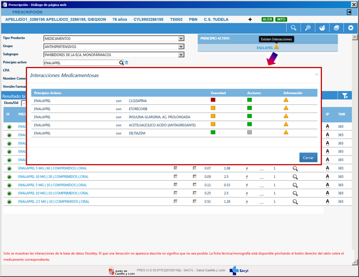The width and height of the screenshot is (359, 277).
Task: Toggle first checkbox in ENALAPRIL 5 MG 60 row
Action: (175, 168)
